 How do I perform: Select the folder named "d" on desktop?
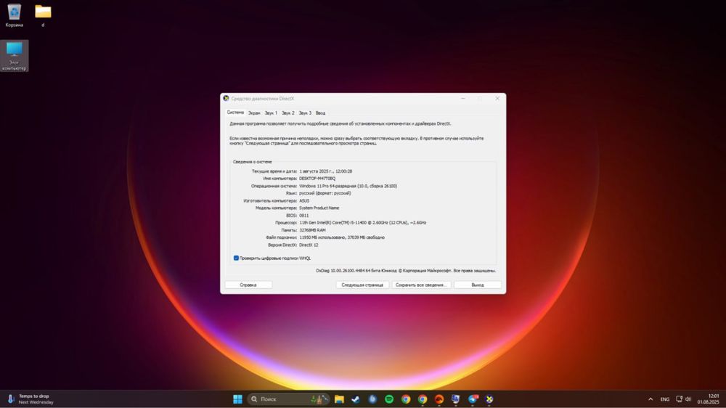(x=43, y=15)
